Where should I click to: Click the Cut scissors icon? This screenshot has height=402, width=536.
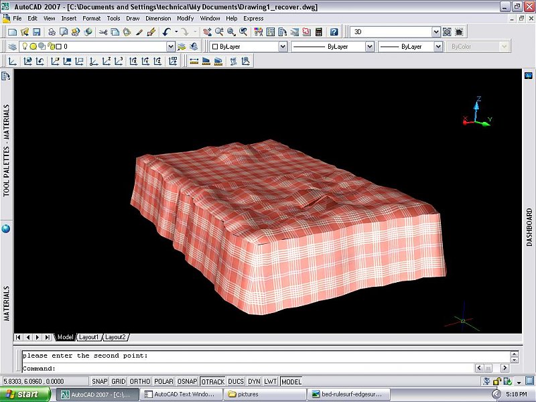[x=103, y=31]
